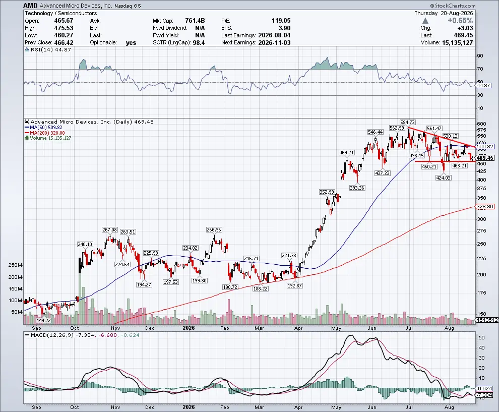Viewport: 499px width, 412px height.
Task: Click the High value 475.53
Action: pos(64,28)
